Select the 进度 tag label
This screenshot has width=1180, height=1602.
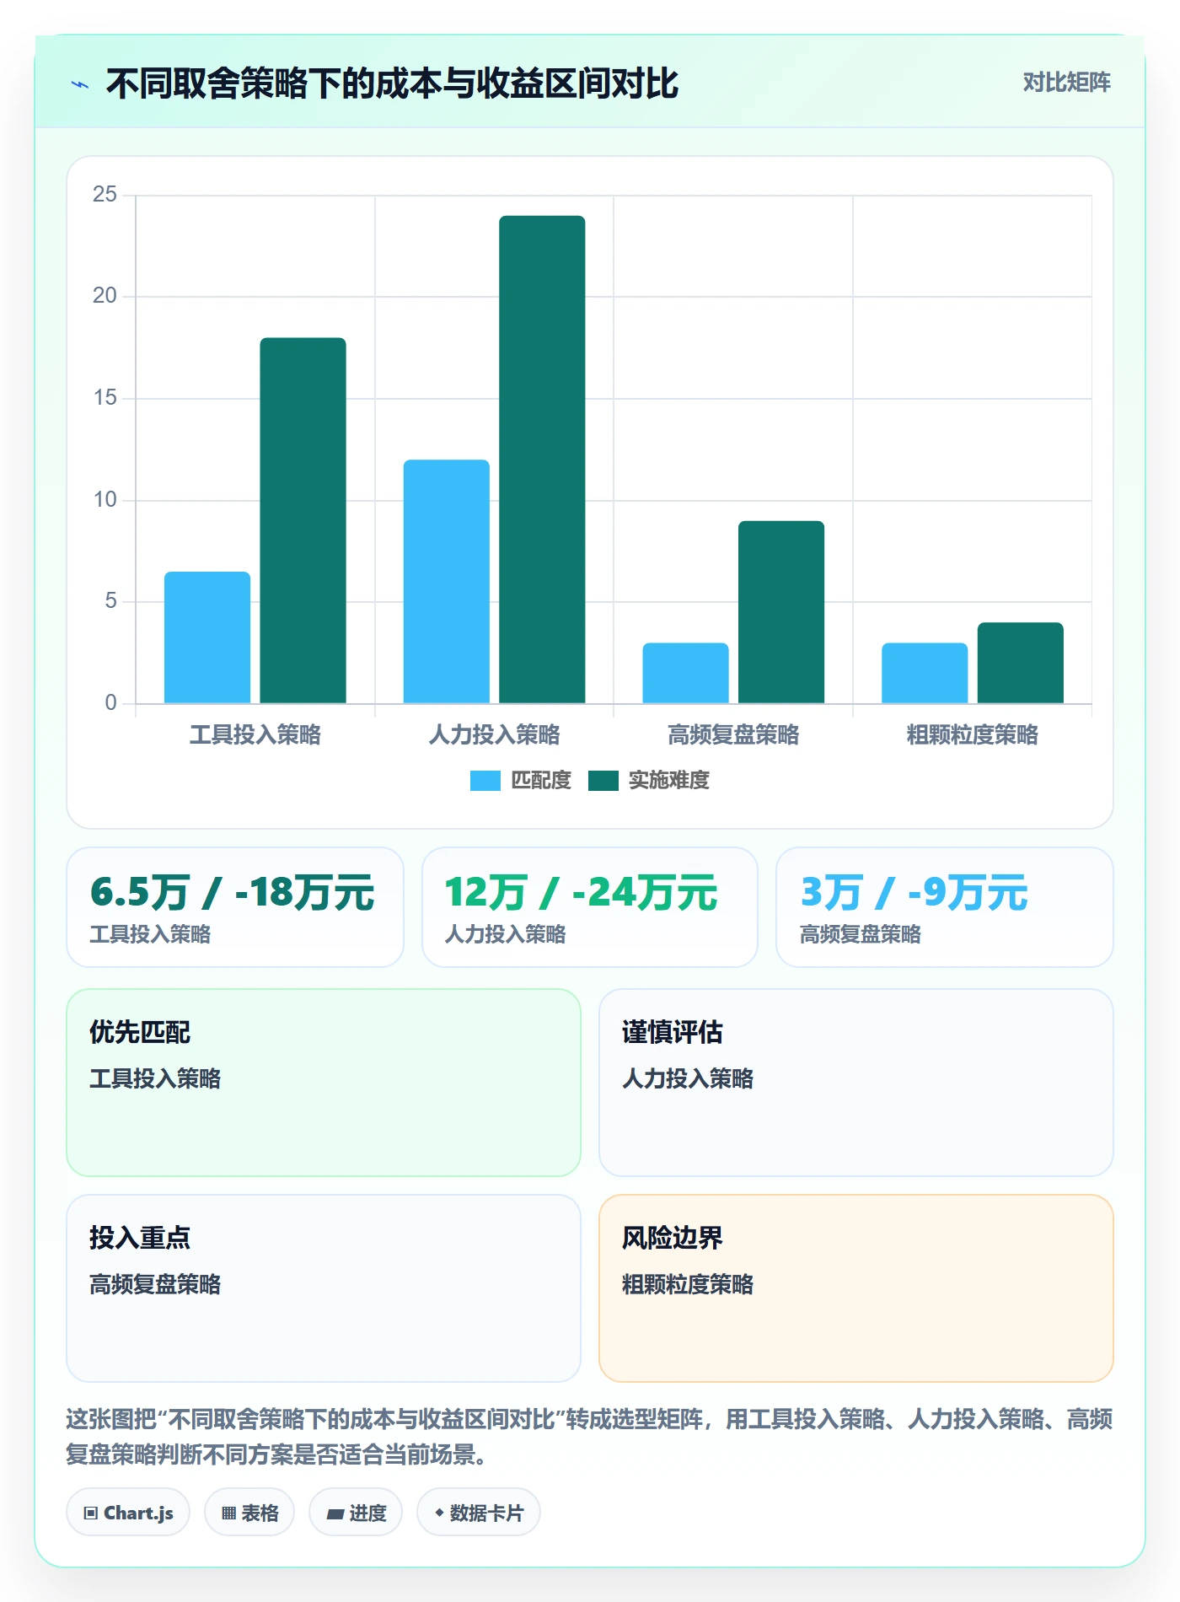coord(367,1513)
